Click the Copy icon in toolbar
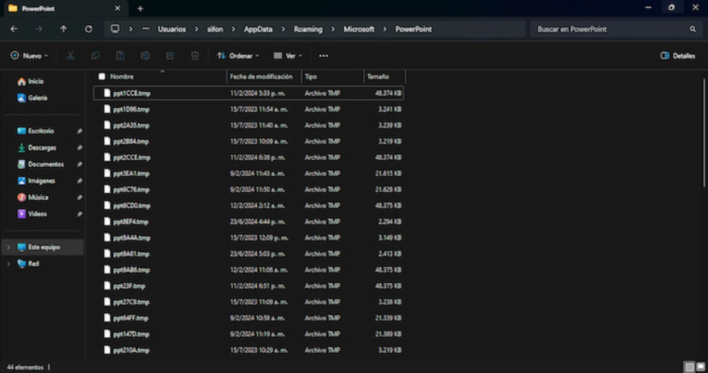The width and height of the screenshot is (708, 373). (x=95, y=56)
